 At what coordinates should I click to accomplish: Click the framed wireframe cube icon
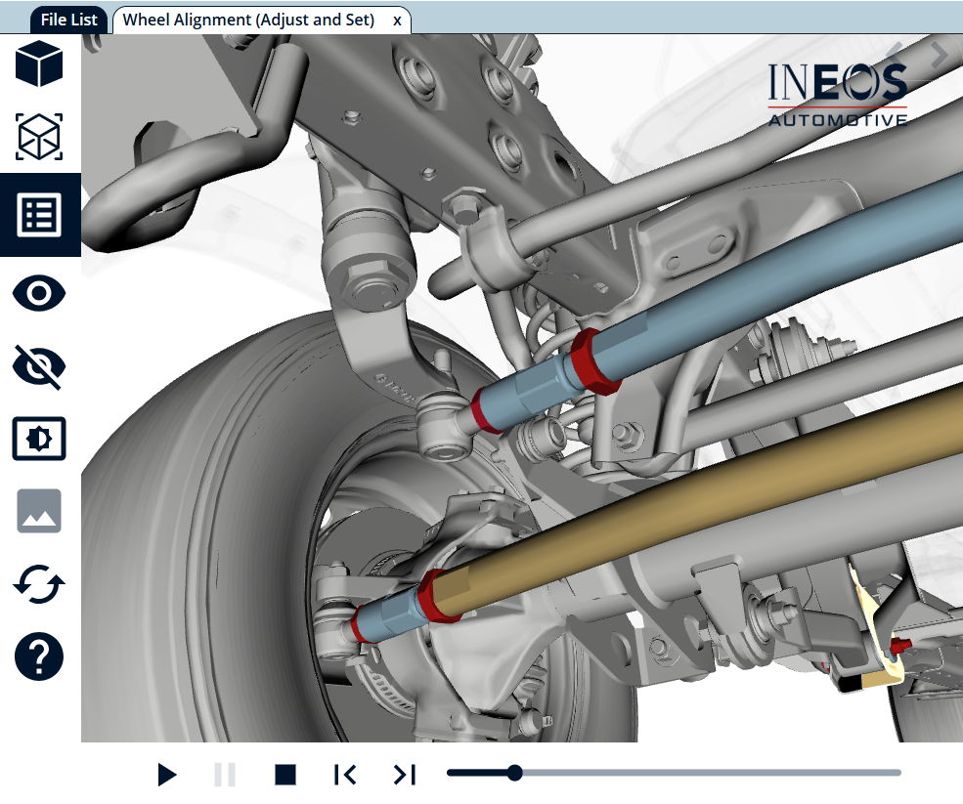(x=39, y=137)
